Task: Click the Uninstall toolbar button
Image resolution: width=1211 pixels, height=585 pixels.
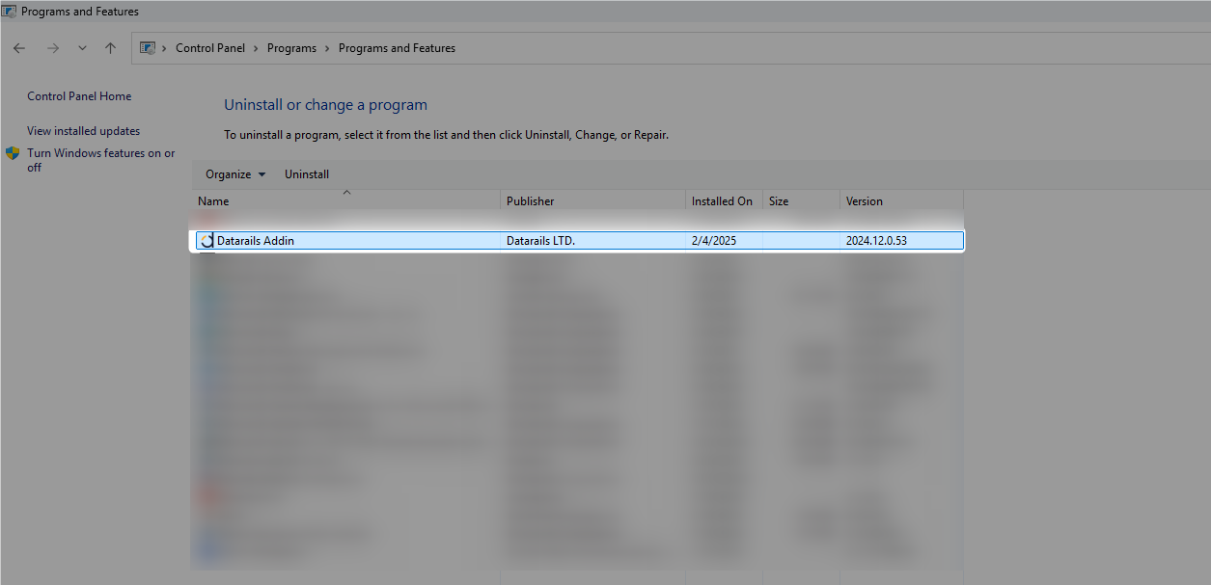Action: 307,174
